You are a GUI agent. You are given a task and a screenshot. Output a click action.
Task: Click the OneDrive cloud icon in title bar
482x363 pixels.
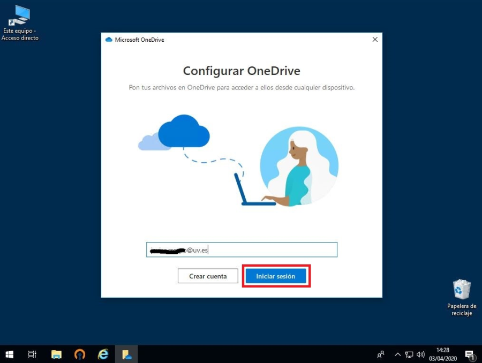pos(109,40)
